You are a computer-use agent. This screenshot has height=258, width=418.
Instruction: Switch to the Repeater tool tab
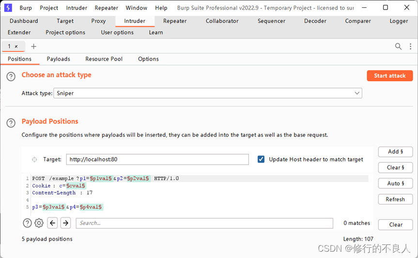tap(175, 21)
